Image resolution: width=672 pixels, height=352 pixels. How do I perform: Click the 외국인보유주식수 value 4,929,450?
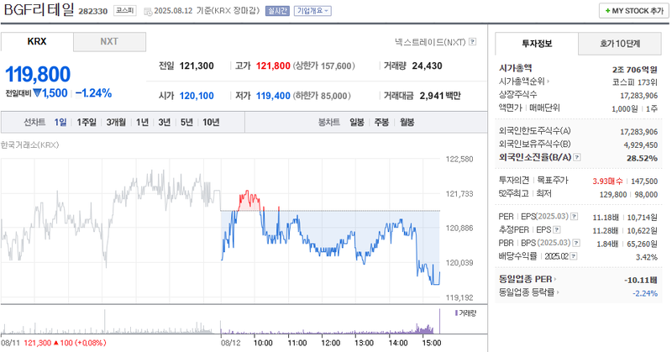point(641,145)
